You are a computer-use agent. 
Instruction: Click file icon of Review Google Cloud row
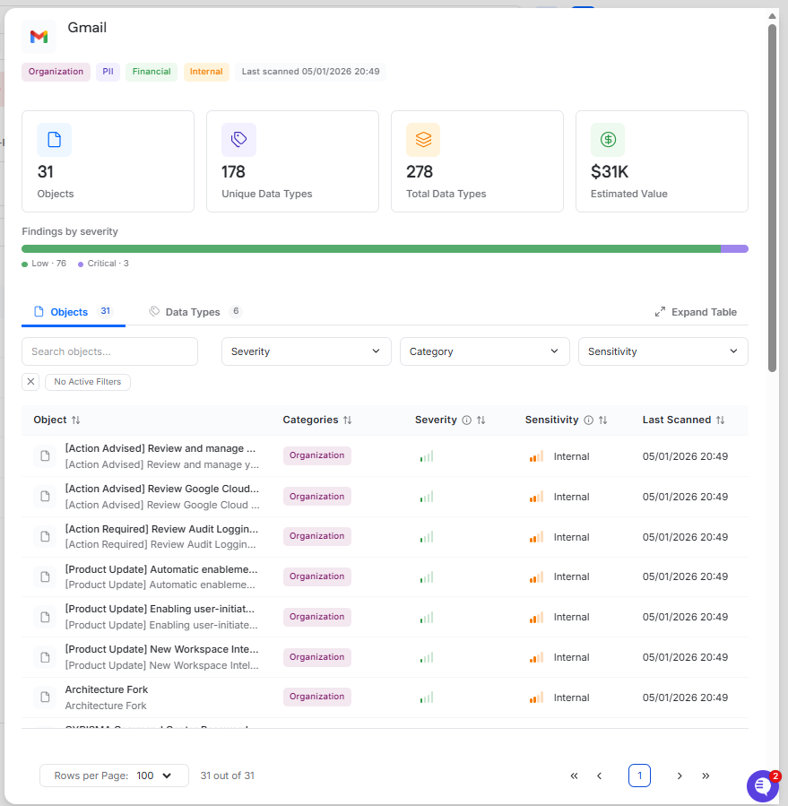[45, 496]
